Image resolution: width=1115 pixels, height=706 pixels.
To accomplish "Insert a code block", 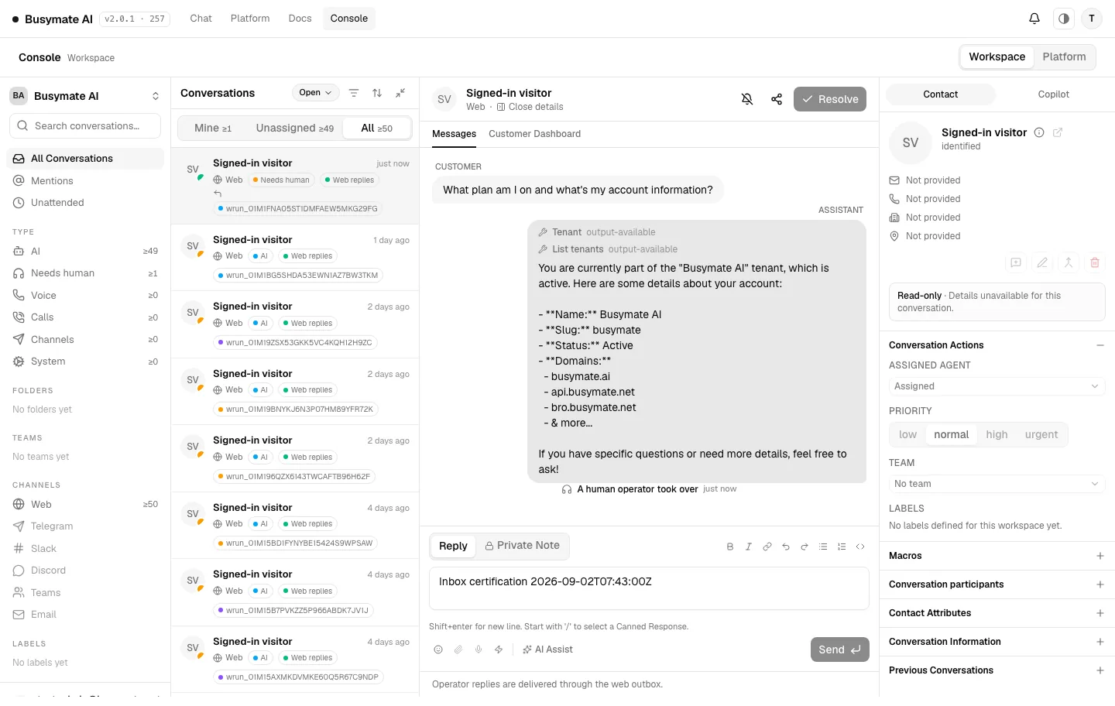I will pos(860,547).
